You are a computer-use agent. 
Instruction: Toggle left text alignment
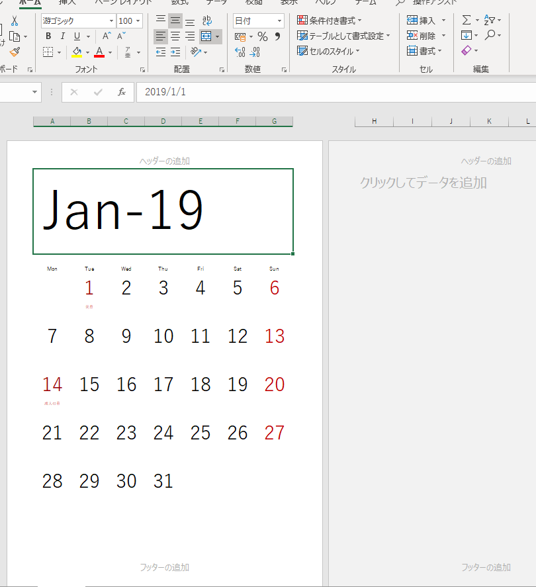point(161,36)
